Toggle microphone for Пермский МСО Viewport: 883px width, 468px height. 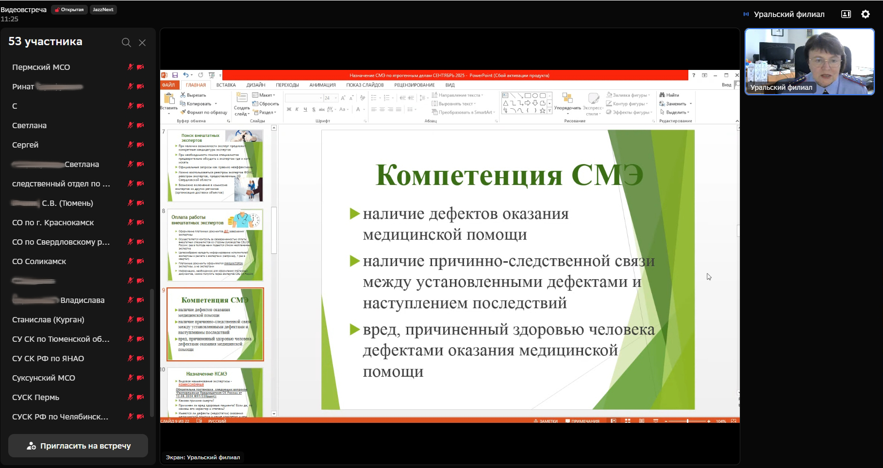point(130,67)
